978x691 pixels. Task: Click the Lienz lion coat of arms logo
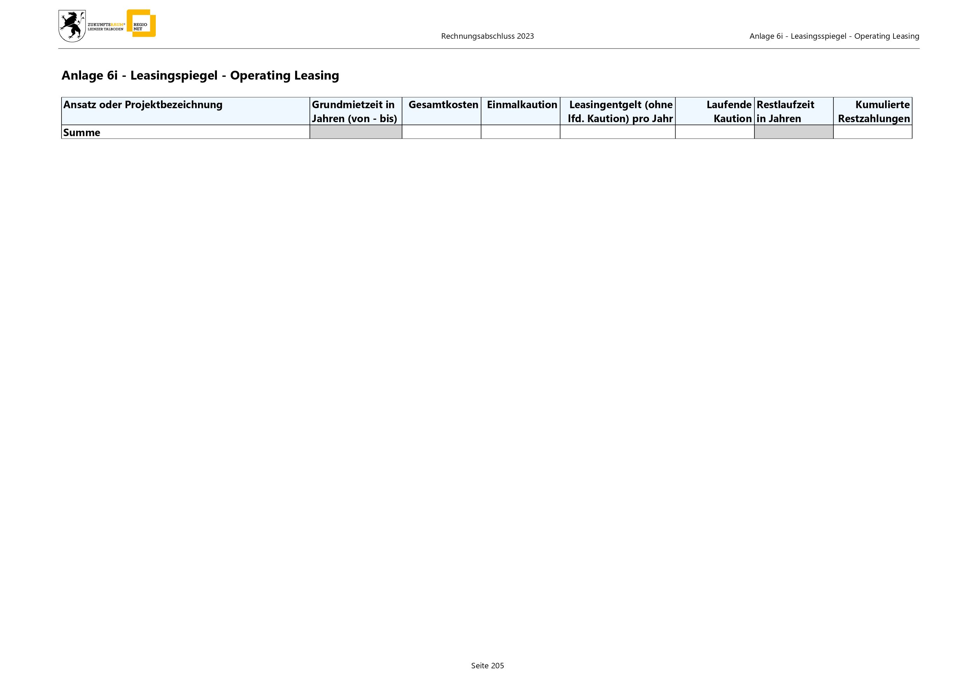[x=72, y=26]
